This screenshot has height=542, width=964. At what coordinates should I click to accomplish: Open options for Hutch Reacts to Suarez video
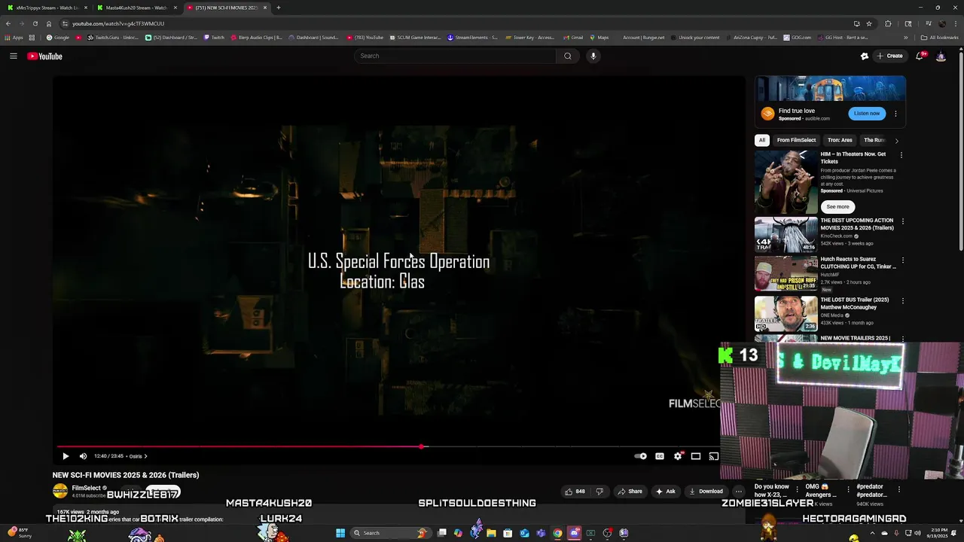coord(902,260)
